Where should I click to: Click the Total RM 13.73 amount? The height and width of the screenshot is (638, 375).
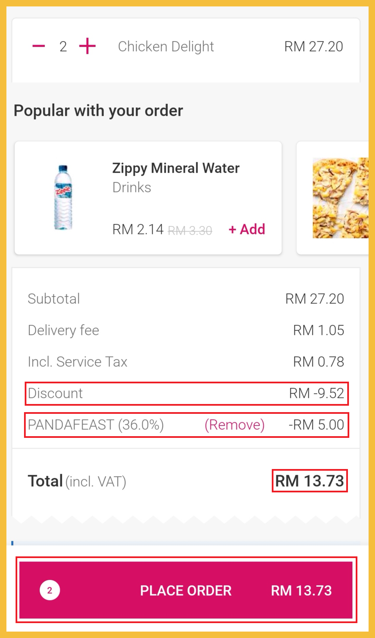(309, 481)
